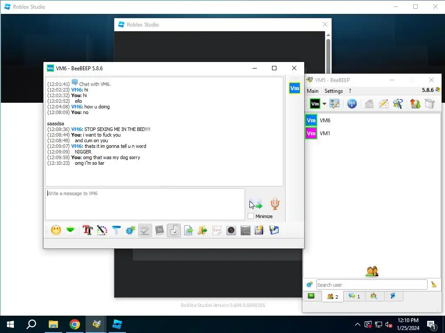This screenshot has width=445, height=333.
Task: Open Windows search on the taskbar
Action: click(x=31, y=324)
